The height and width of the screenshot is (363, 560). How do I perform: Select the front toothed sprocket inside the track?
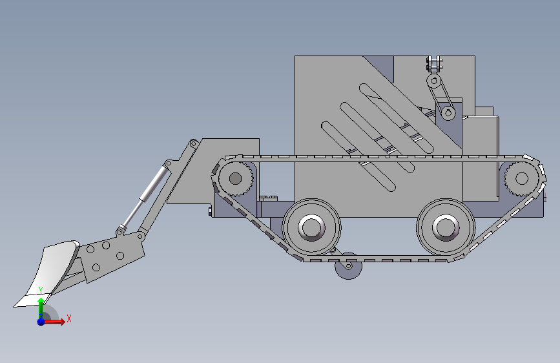point(235,178)
